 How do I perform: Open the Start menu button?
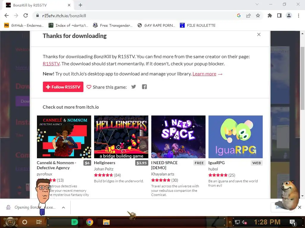point(10,222)
